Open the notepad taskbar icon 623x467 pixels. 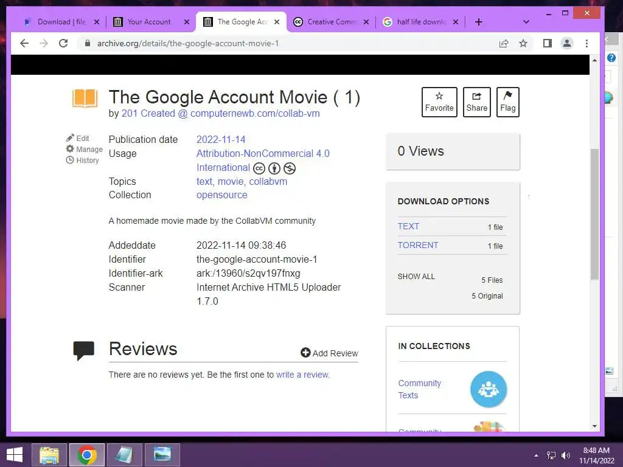124,455
